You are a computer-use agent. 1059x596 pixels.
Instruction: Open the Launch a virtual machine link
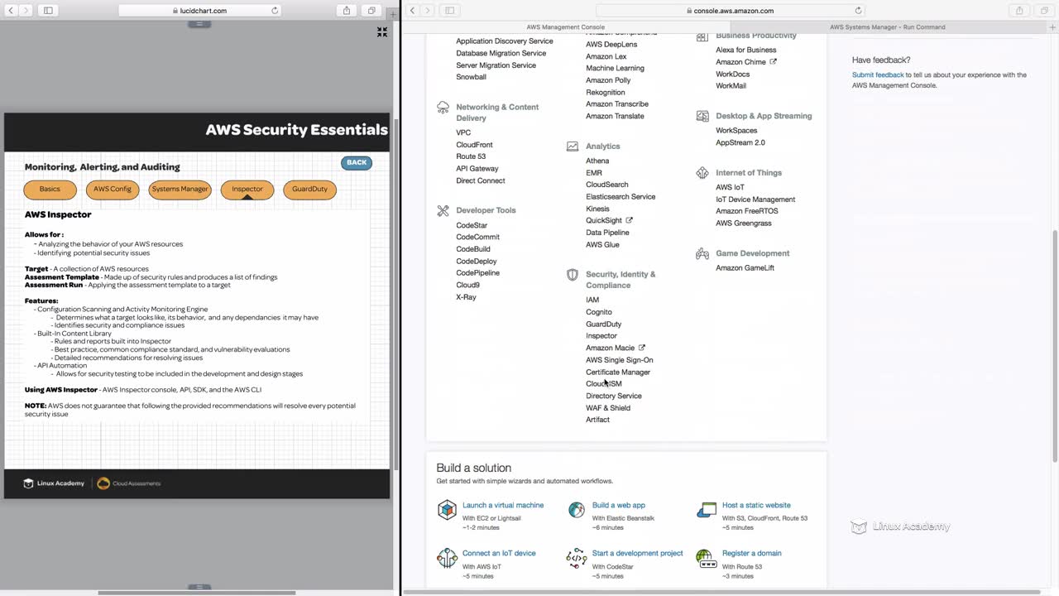point(503,506)
